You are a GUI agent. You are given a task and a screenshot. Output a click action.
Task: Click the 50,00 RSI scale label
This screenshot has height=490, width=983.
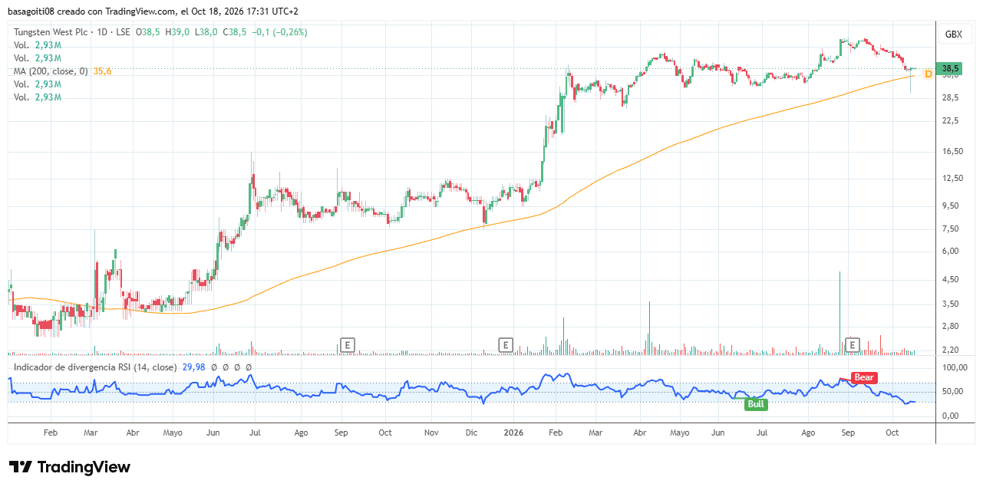pos(953,392)
